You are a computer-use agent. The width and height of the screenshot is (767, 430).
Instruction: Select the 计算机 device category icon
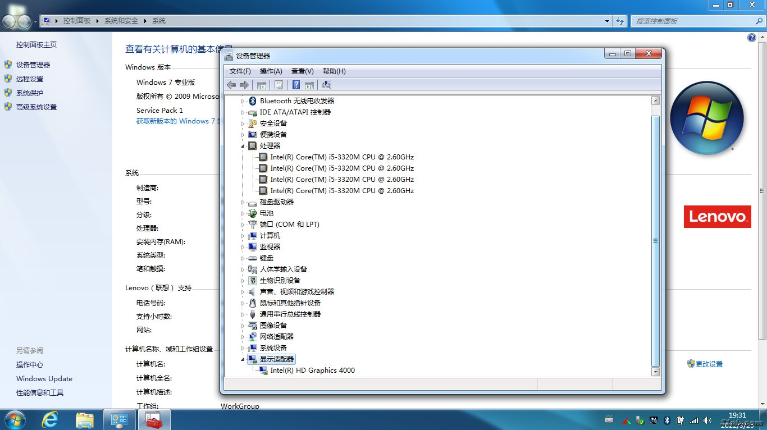coord(253,236)
